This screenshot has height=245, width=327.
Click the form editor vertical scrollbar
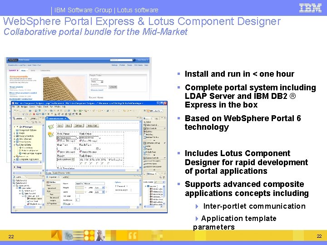140,145
